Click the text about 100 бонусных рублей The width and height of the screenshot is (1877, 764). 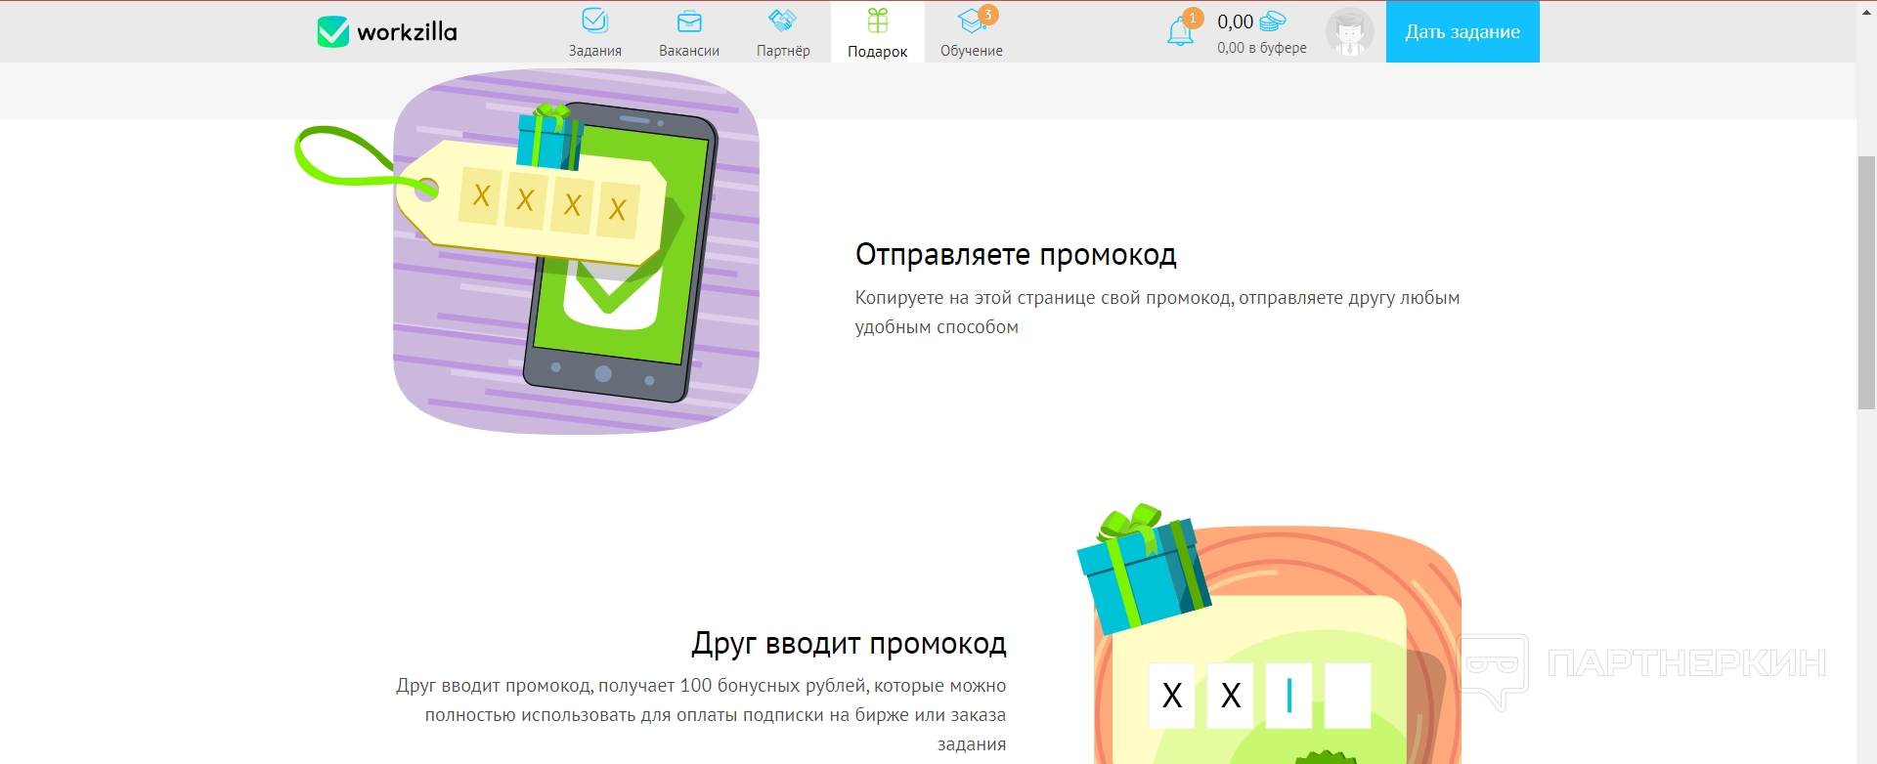click(x=701, y=715)
